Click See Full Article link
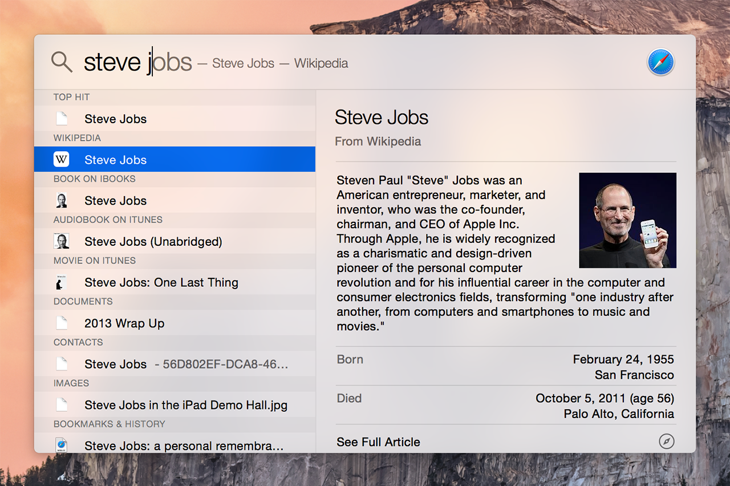Image resolution: width=730 pixels, height=486 pixels. point(378,442)
